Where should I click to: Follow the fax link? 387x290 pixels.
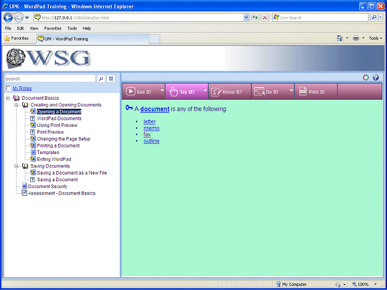[x=147, y=134]
